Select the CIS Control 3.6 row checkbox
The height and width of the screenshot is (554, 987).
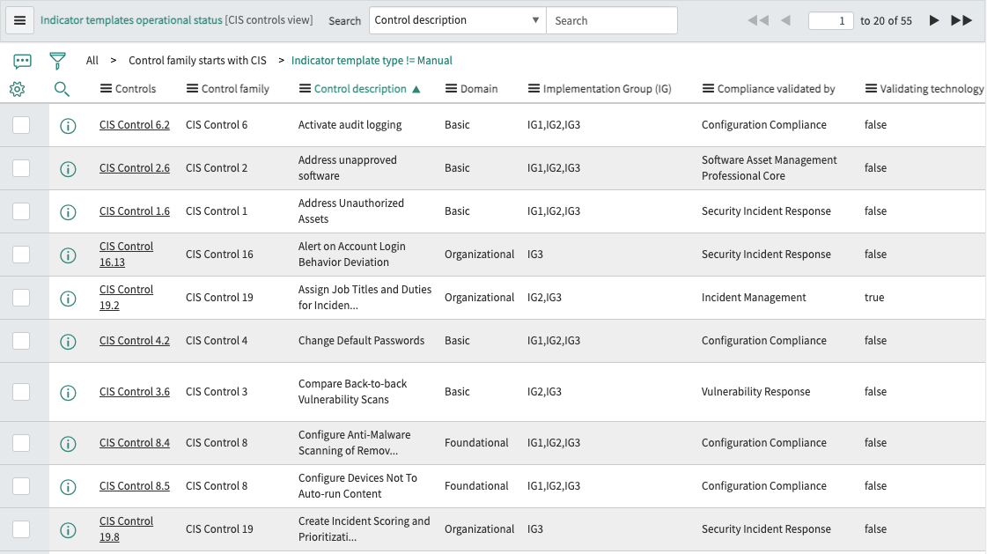coord(21,392)
